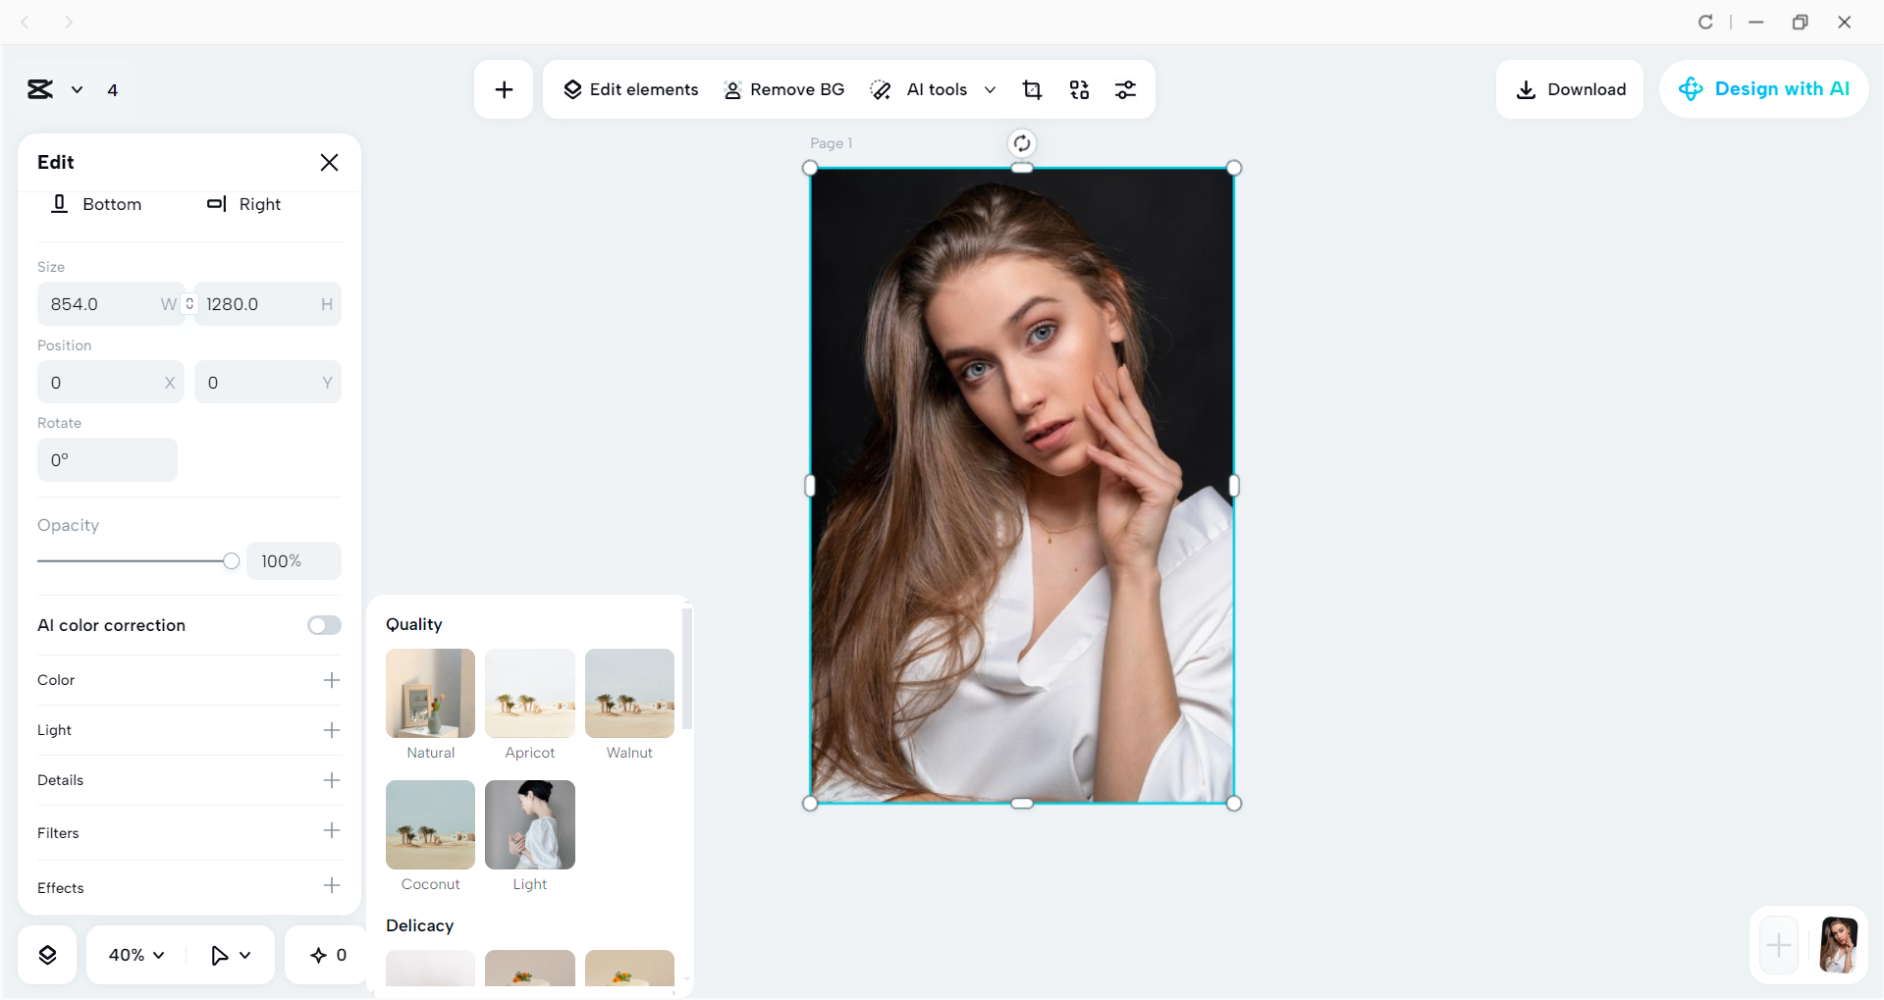Open the zoom level 40% dropdown
Image resolution: width=1884 pixels, height=1000 pixels.
[135, 954]
